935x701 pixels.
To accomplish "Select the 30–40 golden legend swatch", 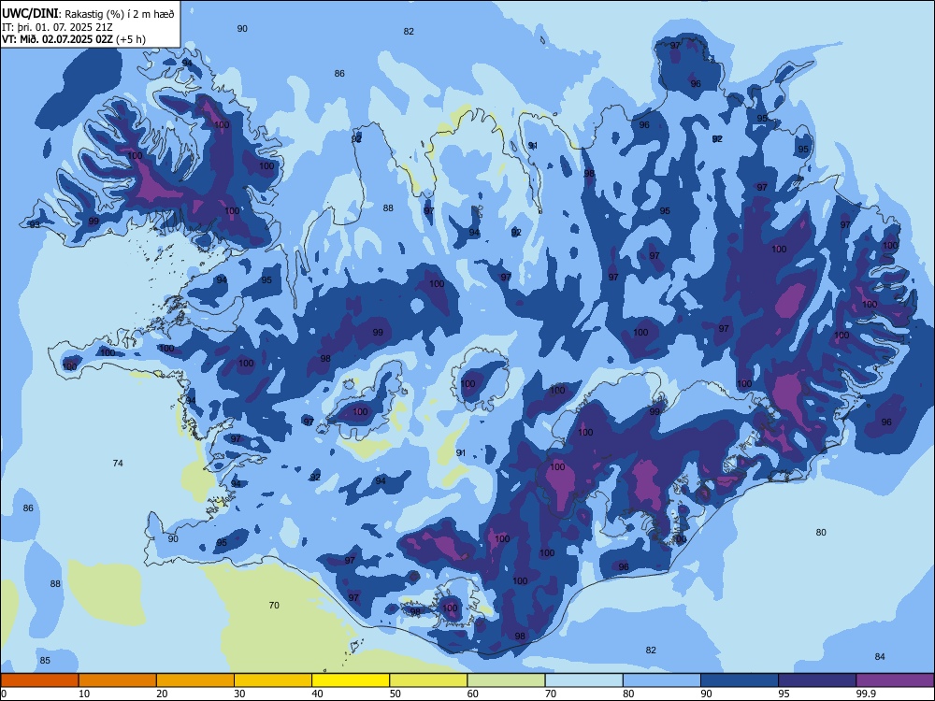I will click(x=273, y=680).
